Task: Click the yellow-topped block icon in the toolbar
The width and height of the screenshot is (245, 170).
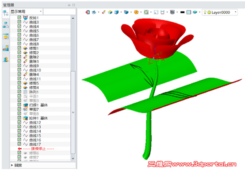Action: pos(110,12)
